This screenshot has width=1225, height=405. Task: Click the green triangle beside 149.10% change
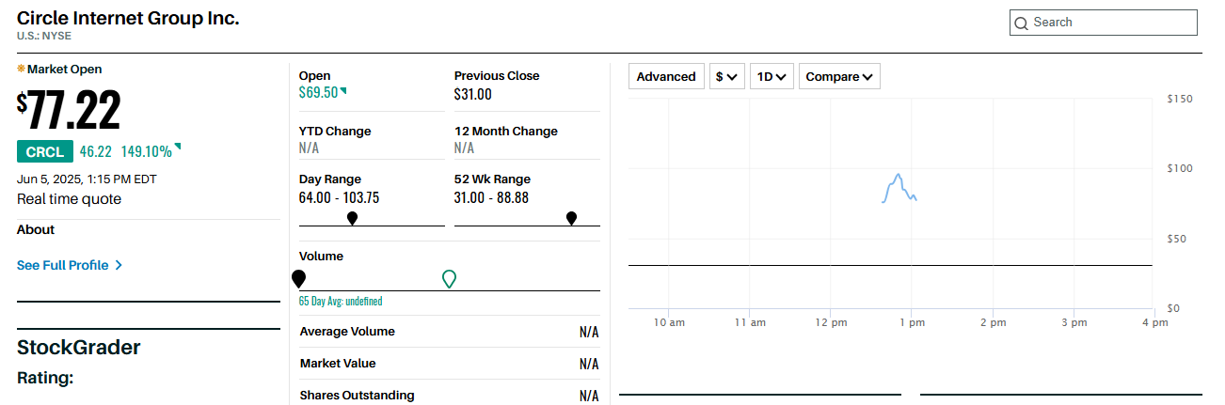[178, 148]
